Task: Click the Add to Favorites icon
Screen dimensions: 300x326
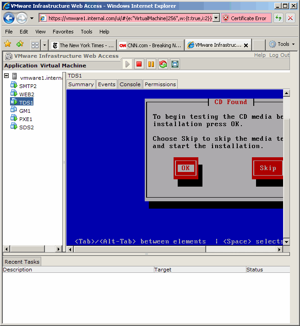Action: click(20, 44)
